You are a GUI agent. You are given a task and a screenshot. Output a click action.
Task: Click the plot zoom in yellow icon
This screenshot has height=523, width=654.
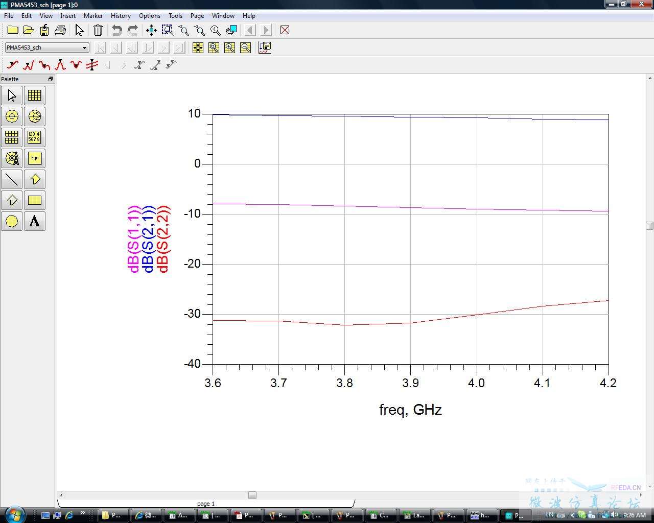click(230, 47)
